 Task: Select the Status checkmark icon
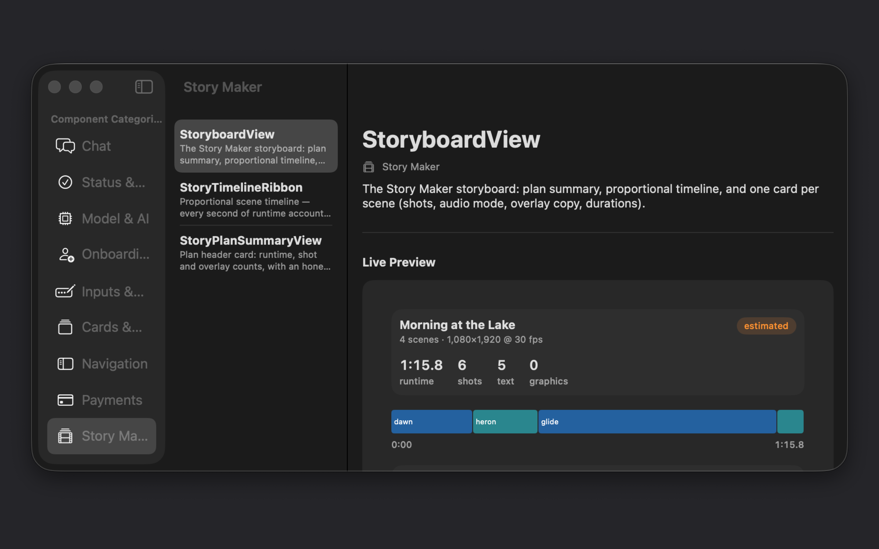(x=65, y=182)
